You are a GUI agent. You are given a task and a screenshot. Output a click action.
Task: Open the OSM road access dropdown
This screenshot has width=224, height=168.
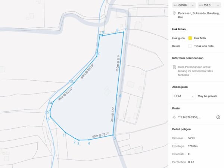(x=184, y=96)
